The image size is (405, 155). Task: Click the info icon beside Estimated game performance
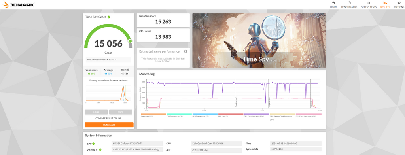(185, 51)
